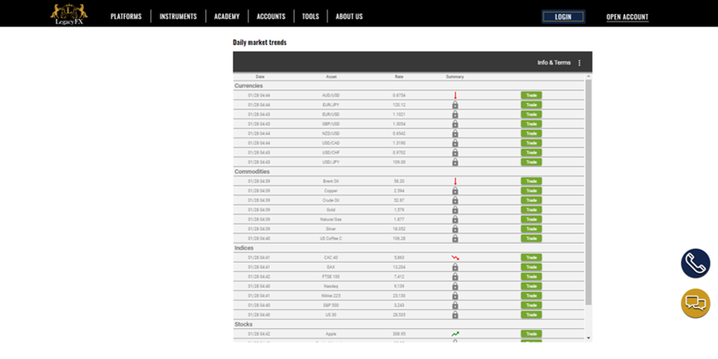Open the About Us menu

point(349,17)
